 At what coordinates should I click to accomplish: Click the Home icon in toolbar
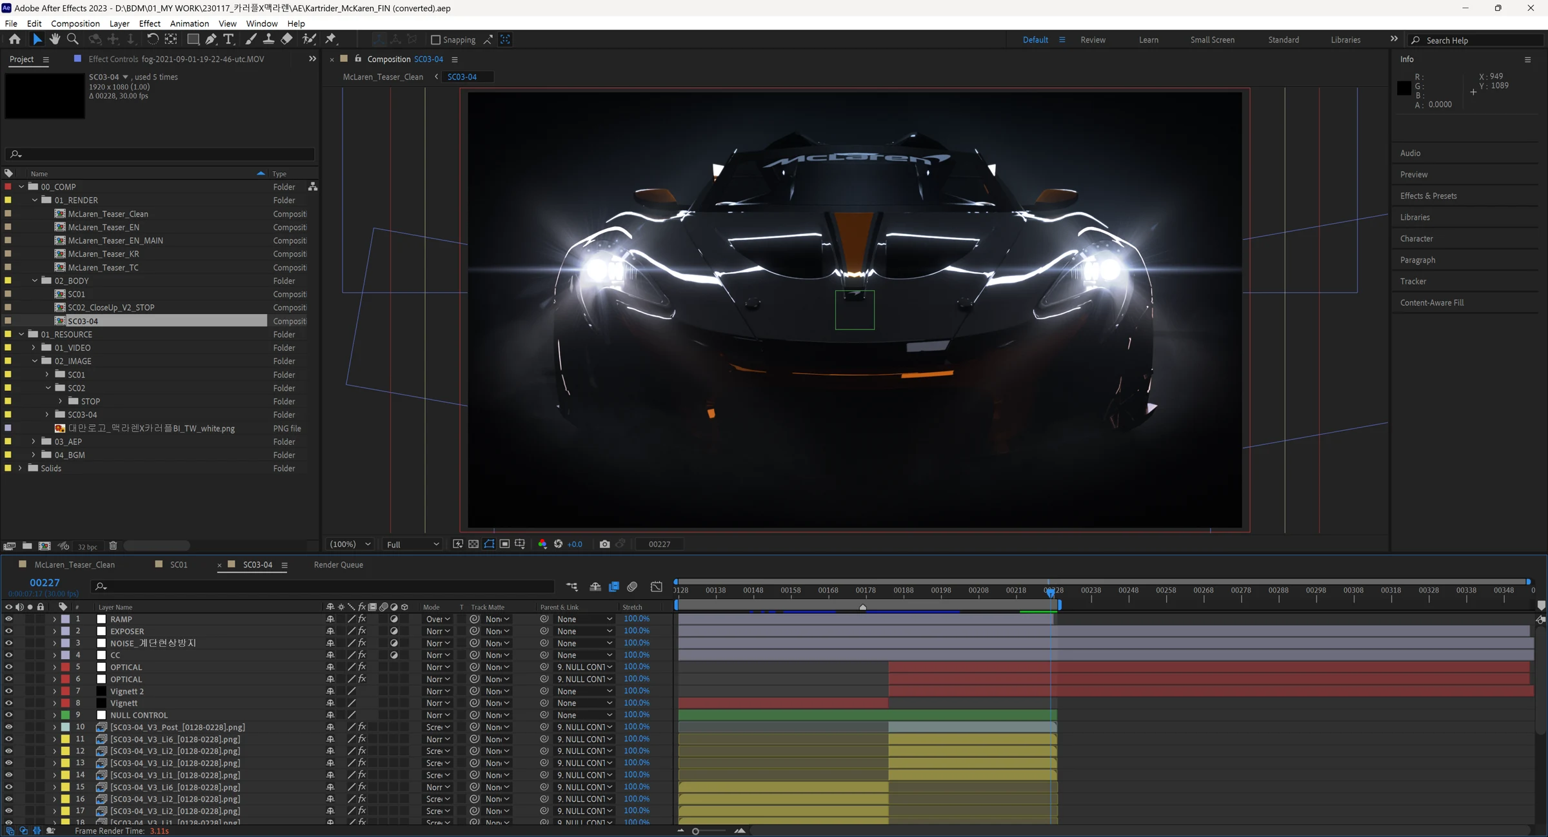click(15, 39)
